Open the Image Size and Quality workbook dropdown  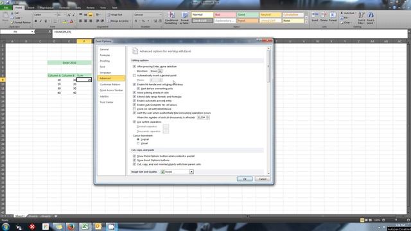pos(191,172)
